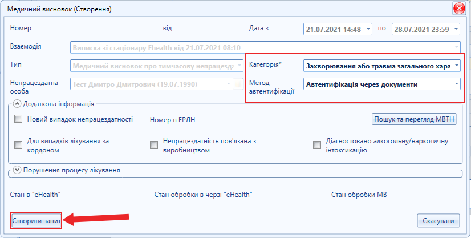
Task: Tick Для випадків лікування за кордоном
Action: [x=18, y=145]
